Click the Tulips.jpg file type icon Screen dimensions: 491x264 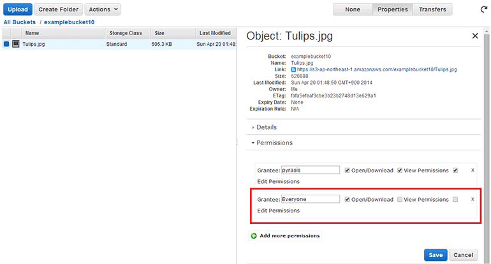pyautogui.click(x=16, y=45)
